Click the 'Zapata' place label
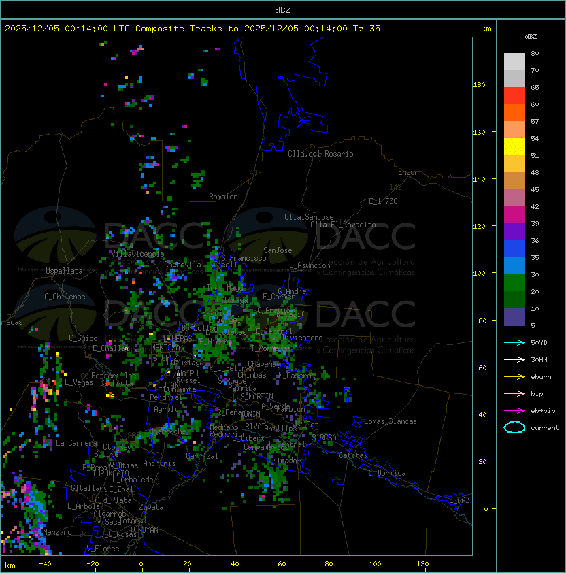 point(151,507)
